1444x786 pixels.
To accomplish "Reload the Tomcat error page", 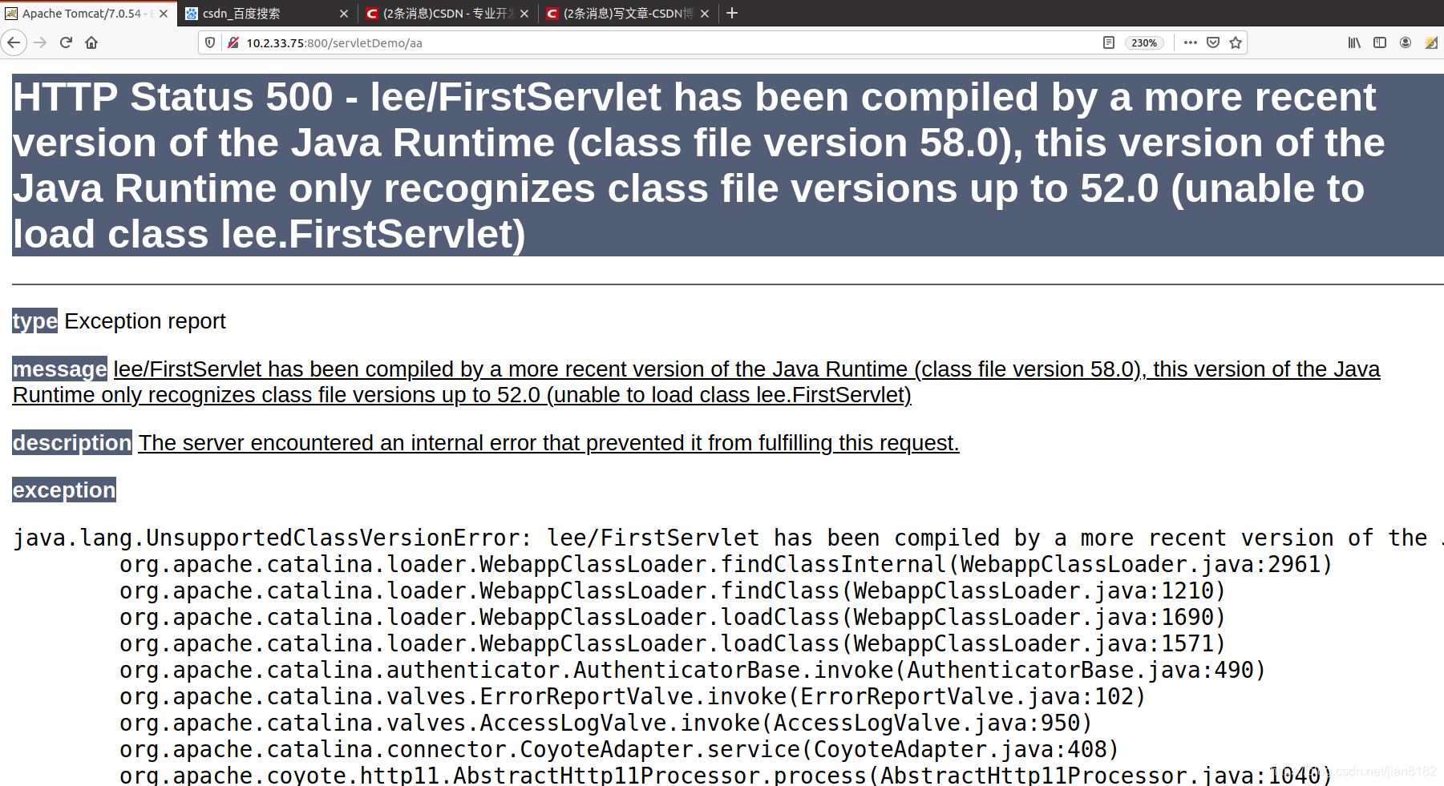I will [65, 42].
